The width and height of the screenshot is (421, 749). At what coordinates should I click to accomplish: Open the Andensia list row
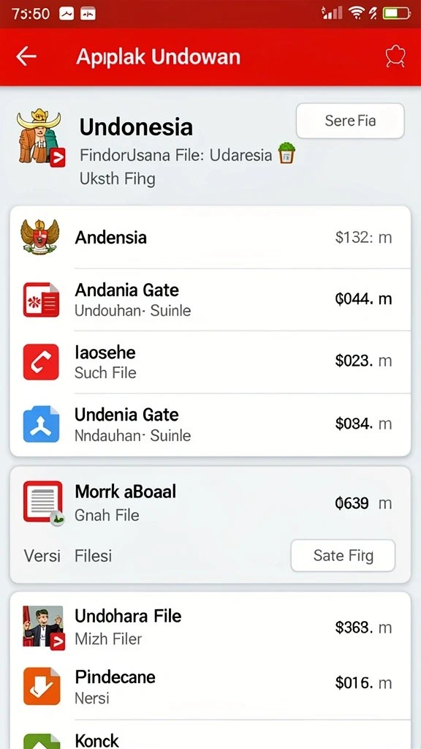(x=210, y=238)
